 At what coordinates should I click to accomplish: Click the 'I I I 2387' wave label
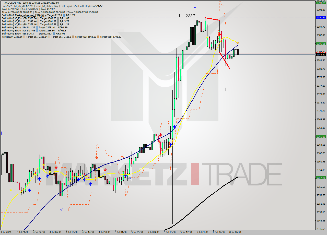click(x=187, y=16)
